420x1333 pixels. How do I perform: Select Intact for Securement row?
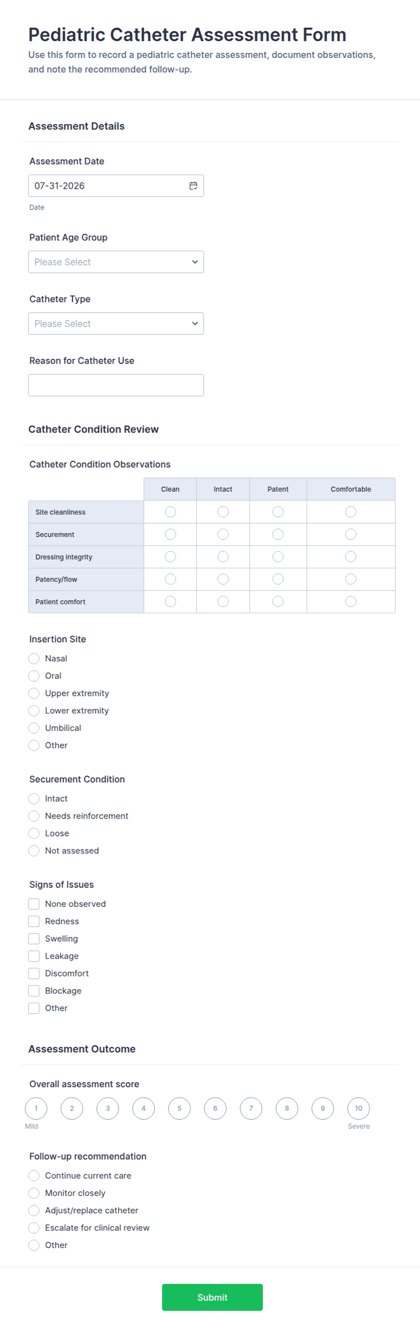(x=223, y=534)
